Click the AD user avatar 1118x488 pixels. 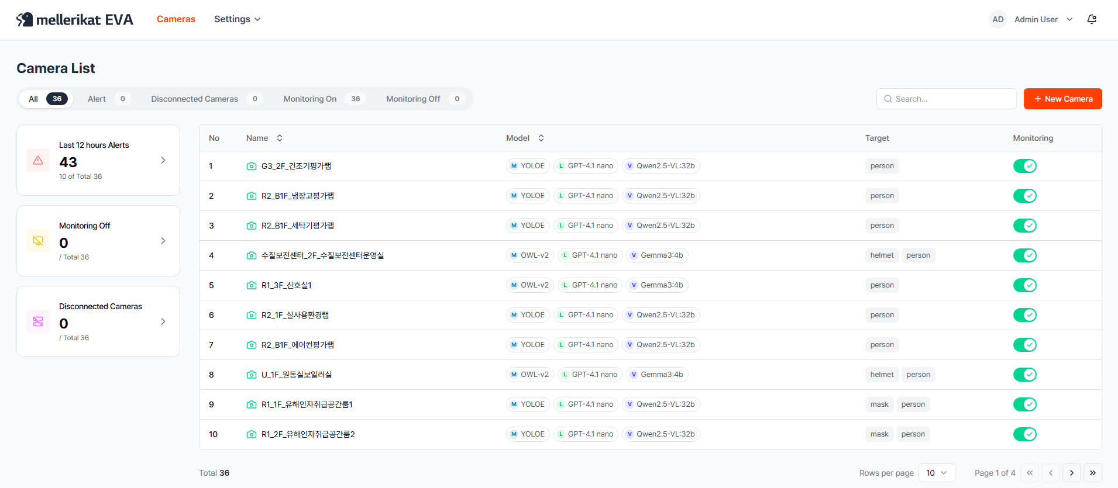(x=998, y=19)
